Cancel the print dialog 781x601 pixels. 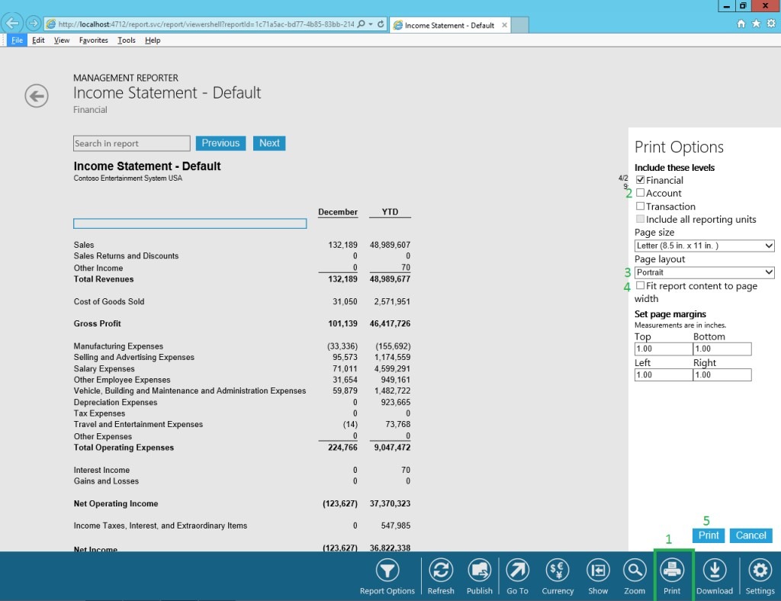(x=750, y=535)
